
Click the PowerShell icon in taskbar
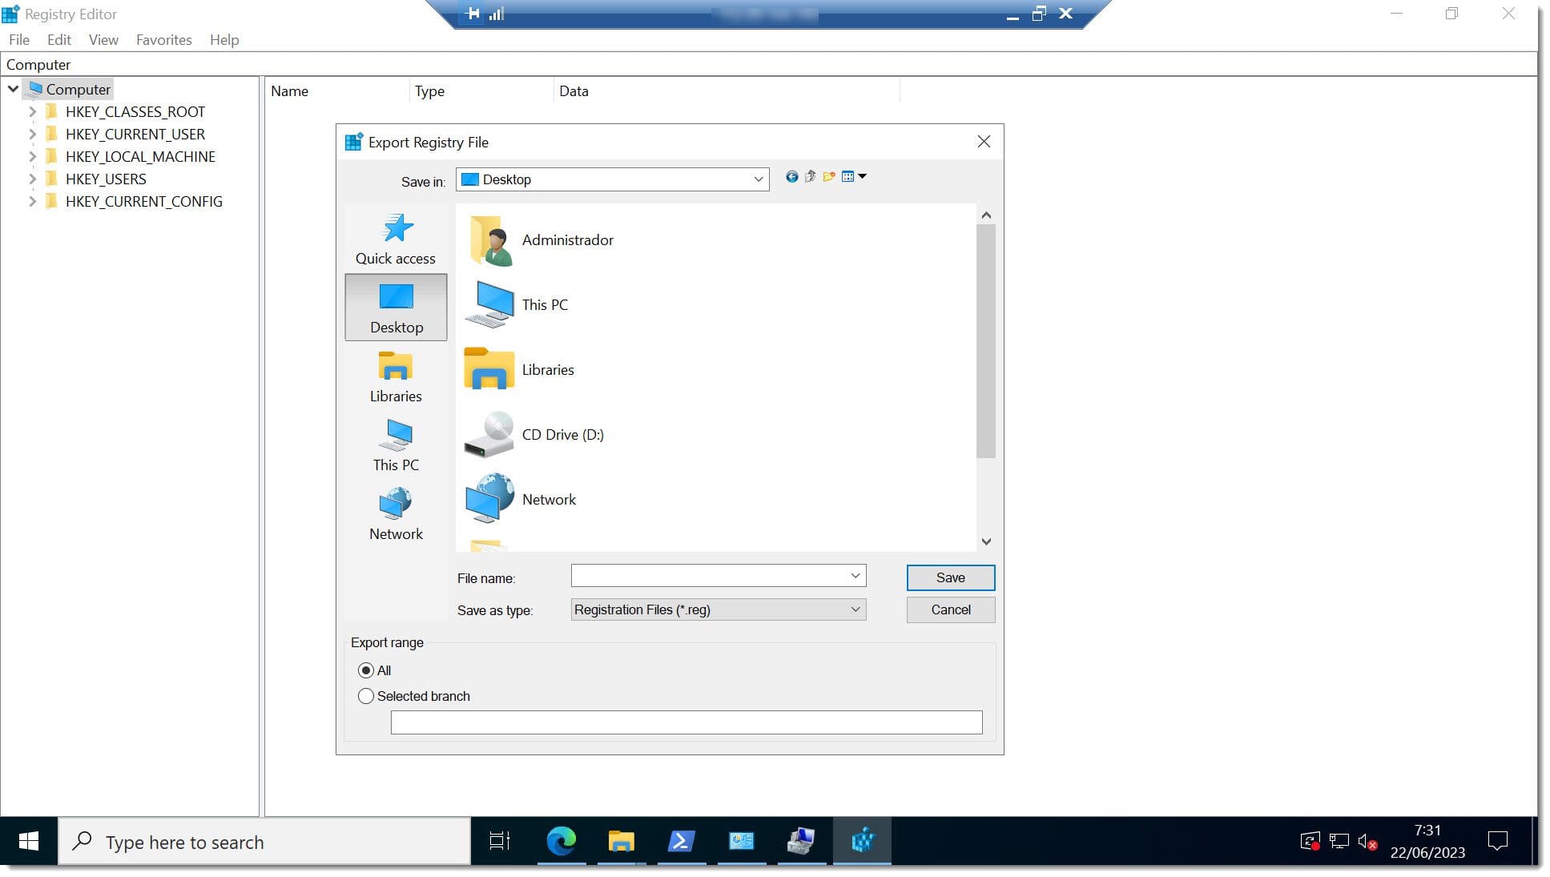[682, 841]
